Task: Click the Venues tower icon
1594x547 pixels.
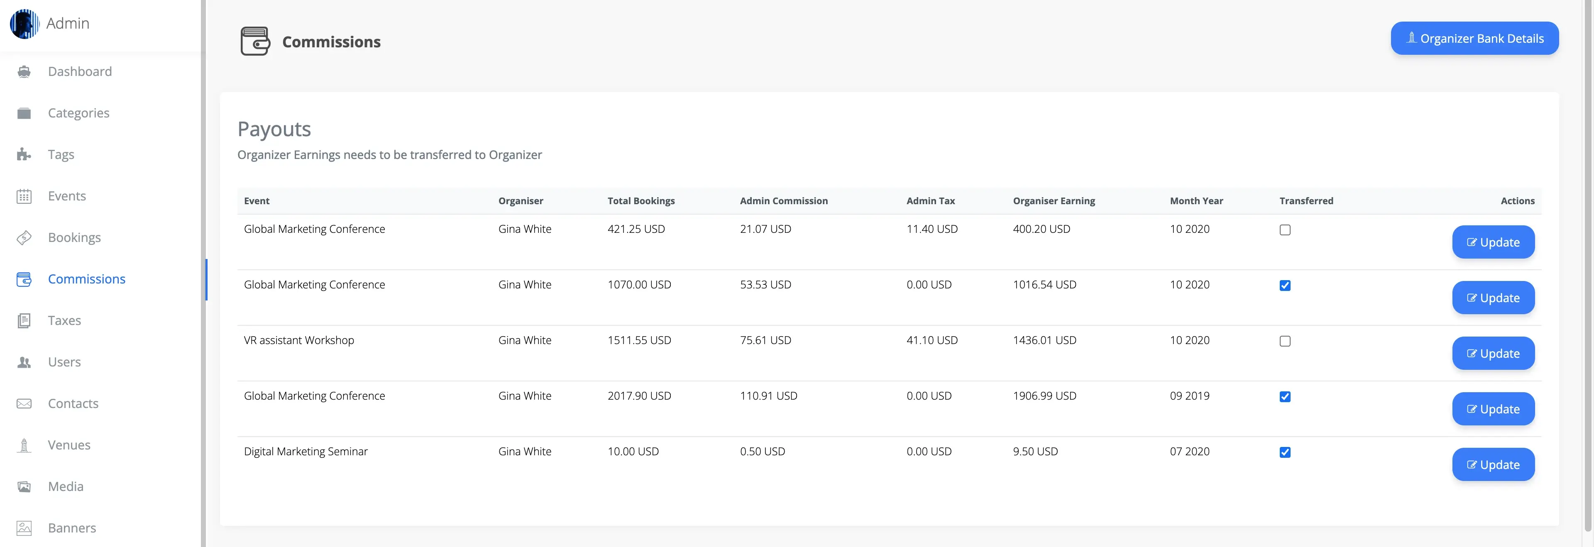Action: 24,445
